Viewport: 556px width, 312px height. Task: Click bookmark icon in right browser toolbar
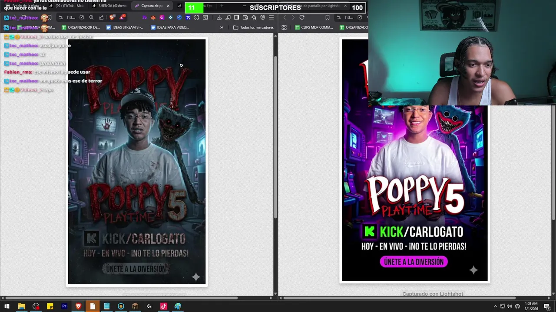(328, 17)
